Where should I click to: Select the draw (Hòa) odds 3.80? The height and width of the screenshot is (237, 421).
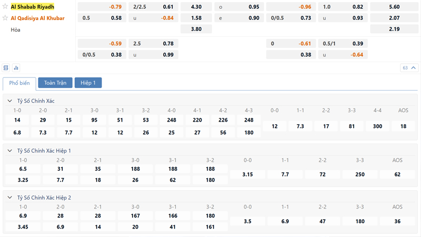195,29
